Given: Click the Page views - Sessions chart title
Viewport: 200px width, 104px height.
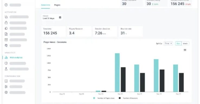Looking at the screenshot, I should pyautogui.click(x=55, y=42).
